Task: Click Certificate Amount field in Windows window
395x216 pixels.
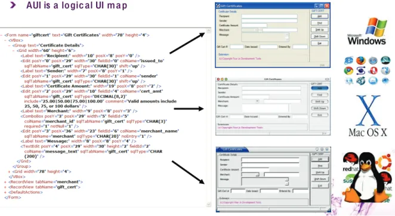Action: [x=254, y=26]
